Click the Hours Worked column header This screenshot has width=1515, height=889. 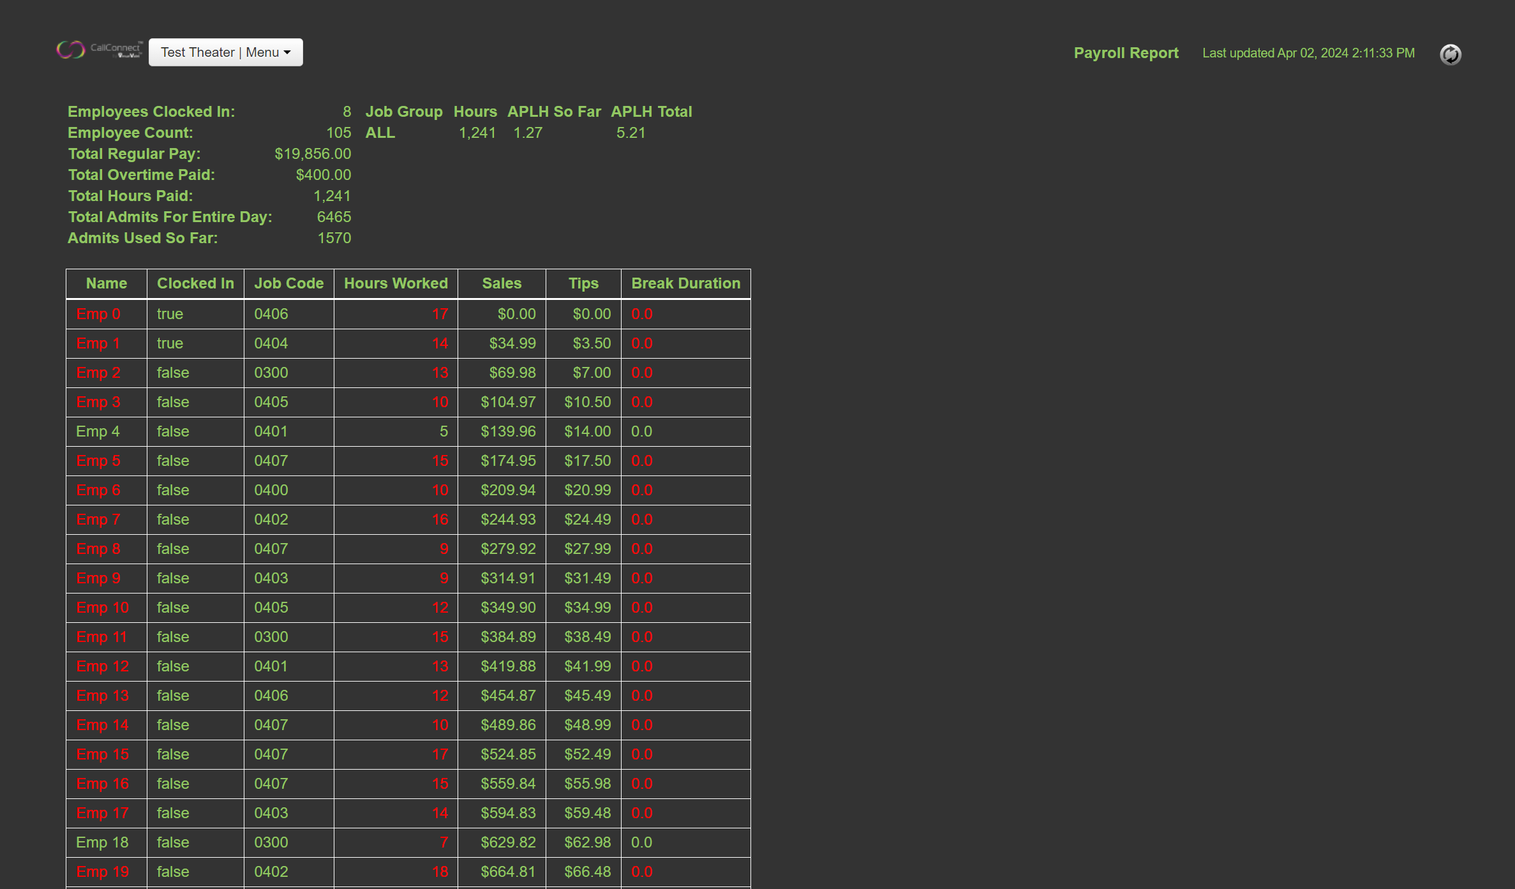pos(396,283)
